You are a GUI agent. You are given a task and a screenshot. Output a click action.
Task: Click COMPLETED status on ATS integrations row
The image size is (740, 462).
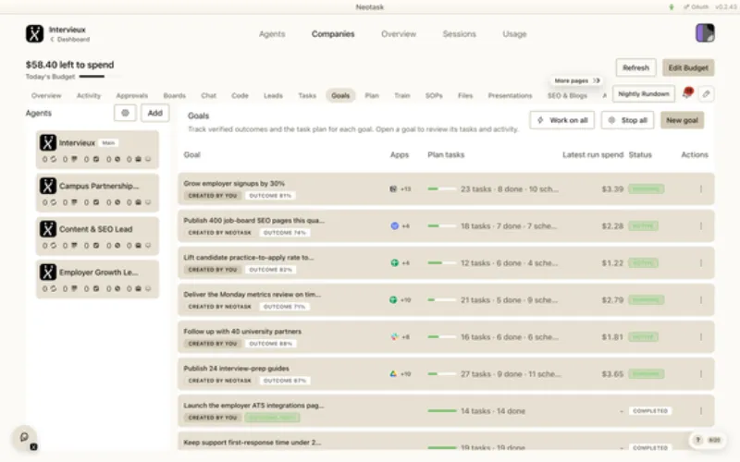(x=650, y=411)
